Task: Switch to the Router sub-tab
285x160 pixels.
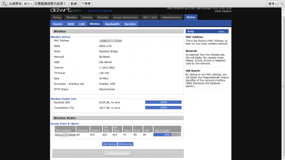Action: tap(58, 24)
